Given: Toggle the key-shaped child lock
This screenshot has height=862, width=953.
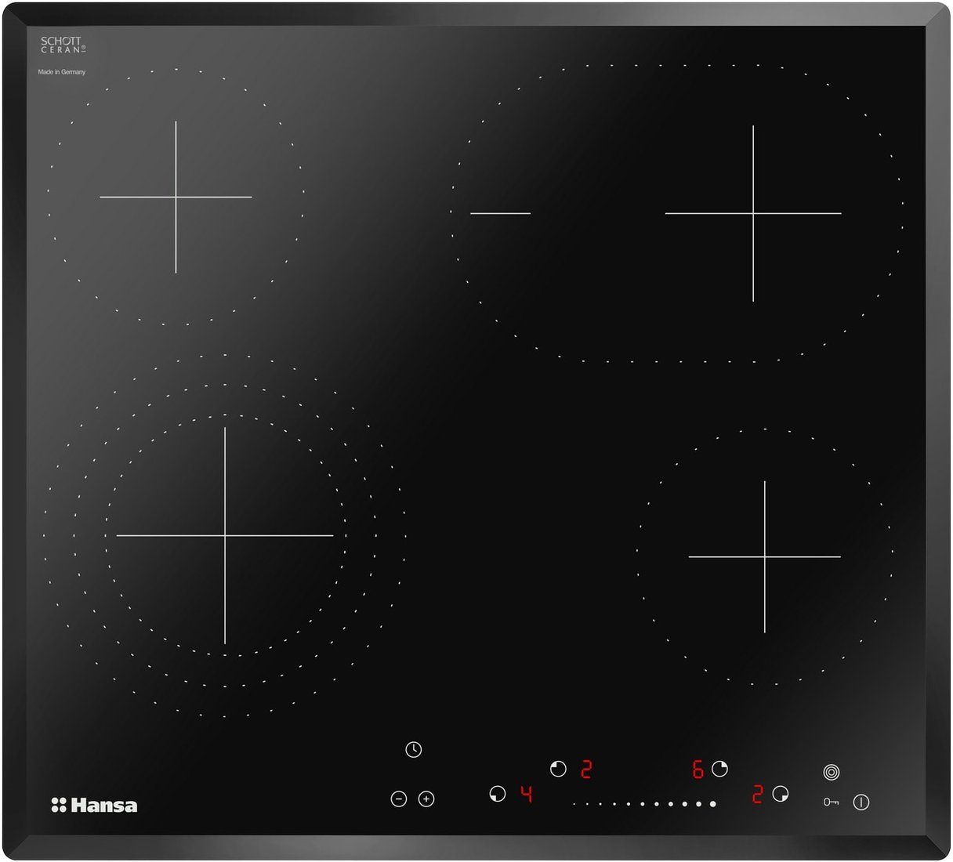Looking at the screenshot, I should (x=832, y=802).
